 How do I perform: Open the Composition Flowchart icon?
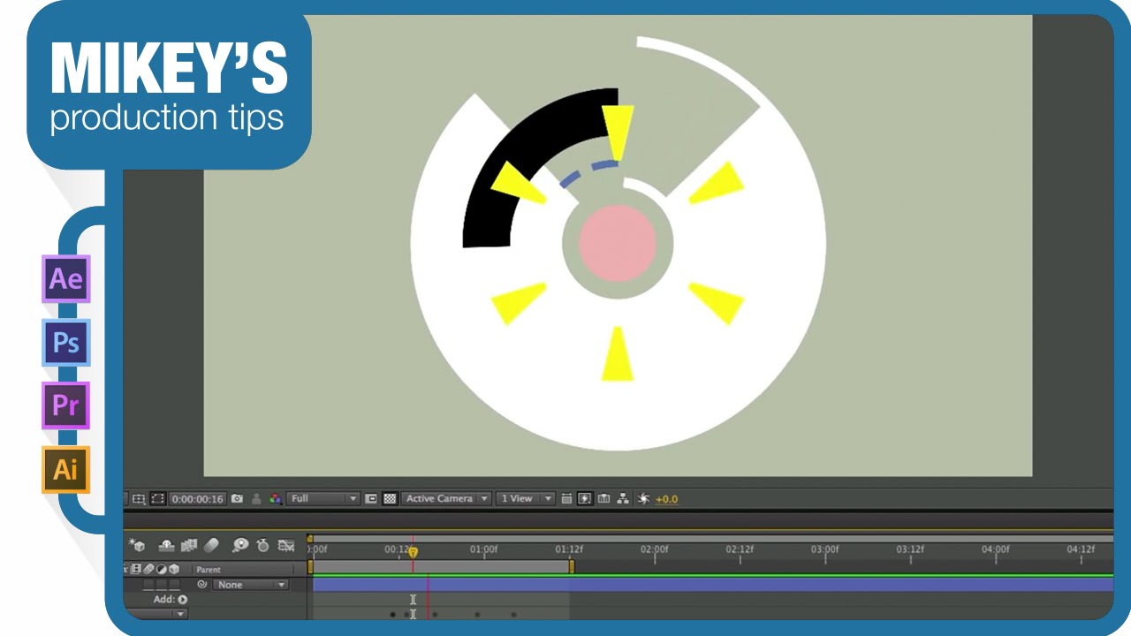click(x=623, y=499)
